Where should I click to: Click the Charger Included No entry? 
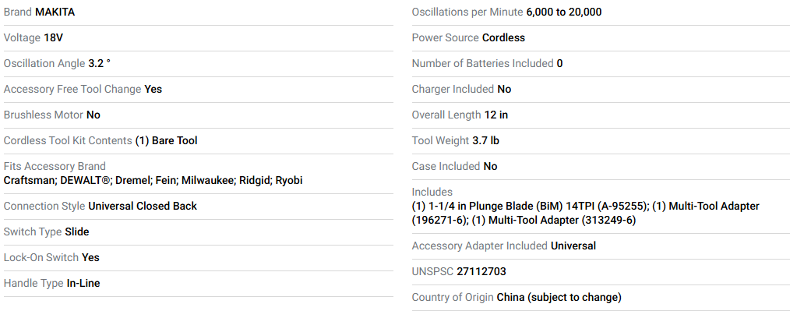pyautogui.click(x=504, y=89)
